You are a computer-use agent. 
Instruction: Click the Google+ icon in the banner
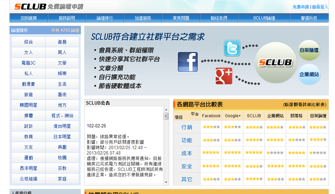tap(224, 76)
